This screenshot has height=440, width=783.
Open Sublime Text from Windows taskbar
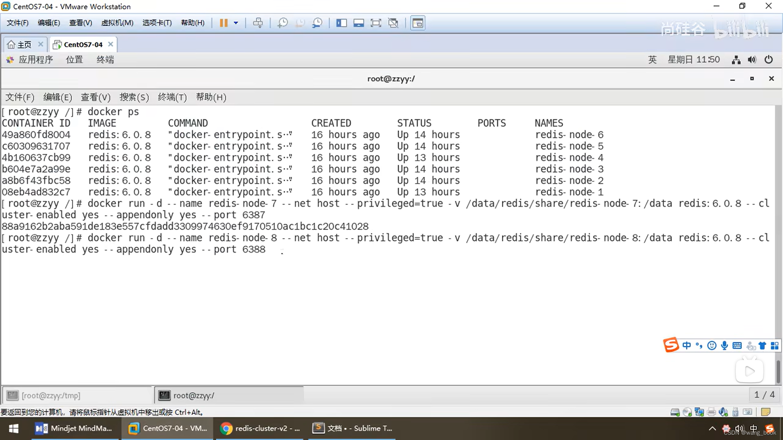tap(353, 428)
